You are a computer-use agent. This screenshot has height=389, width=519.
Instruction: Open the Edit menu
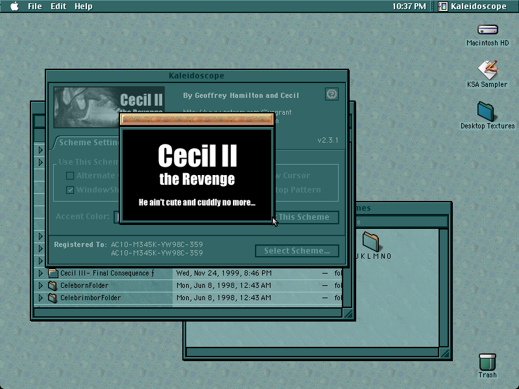tap(58, 6)
